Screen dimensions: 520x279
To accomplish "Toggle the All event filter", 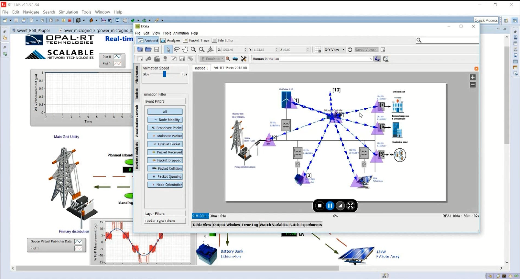I will click(x=165, y=112).
